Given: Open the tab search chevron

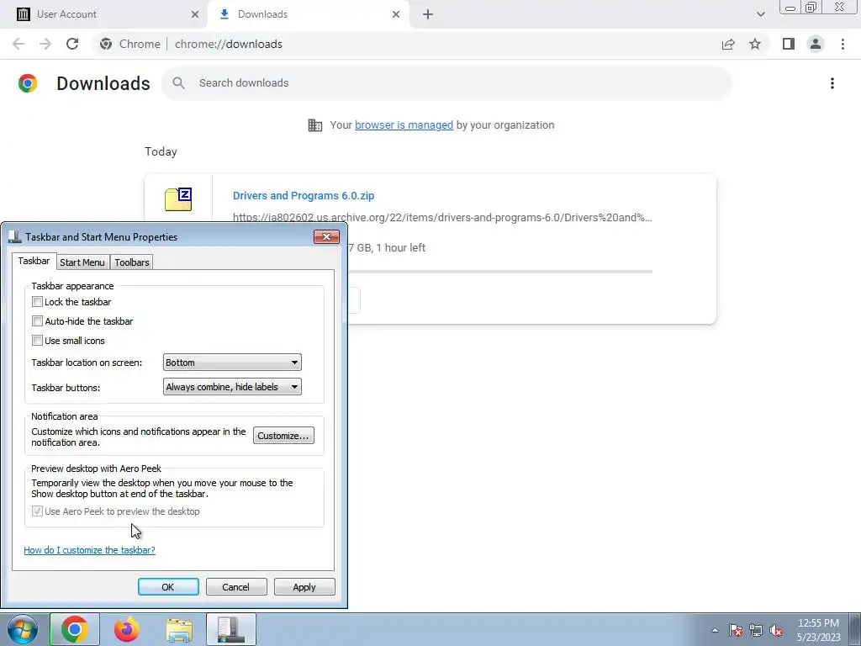Looking at the screenshot, I should point(760,14).
